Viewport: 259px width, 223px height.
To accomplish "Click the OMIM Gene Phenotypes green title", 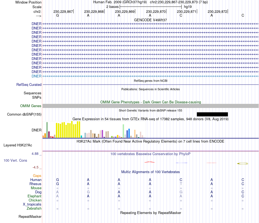I will click(151, 102).
